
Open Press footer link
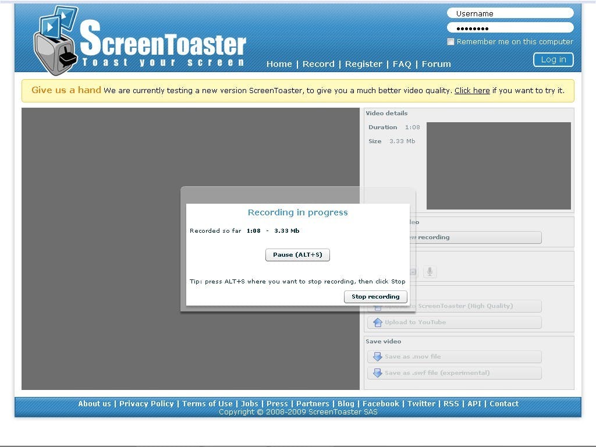tap(277, 404)
